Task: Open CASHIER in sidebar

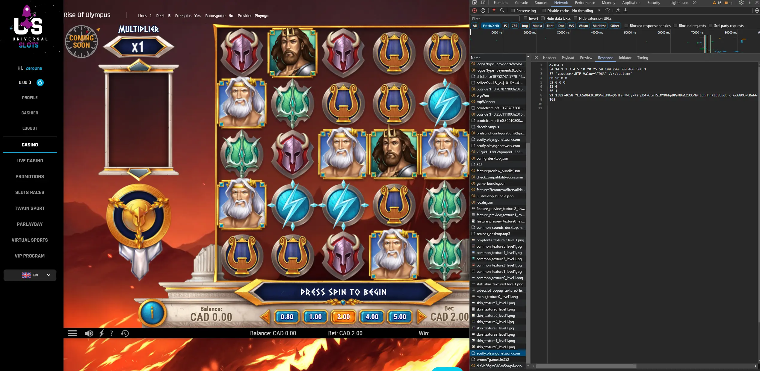Action: point(30,113)
